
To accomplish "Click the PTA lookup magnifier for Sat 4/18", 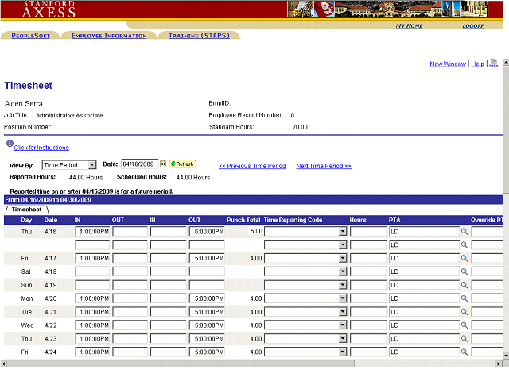I will (464, 271).
